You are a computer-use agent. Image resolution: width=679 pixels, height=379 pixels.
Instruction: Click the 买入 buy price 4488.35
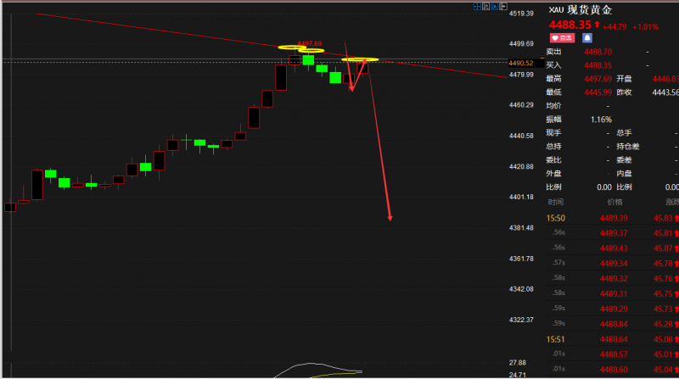(598, 65)
